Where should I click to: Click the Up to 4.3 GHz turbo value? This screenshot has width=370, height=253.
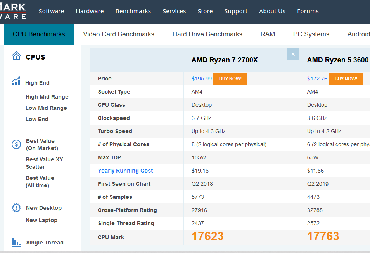click(x=209, y=131)
